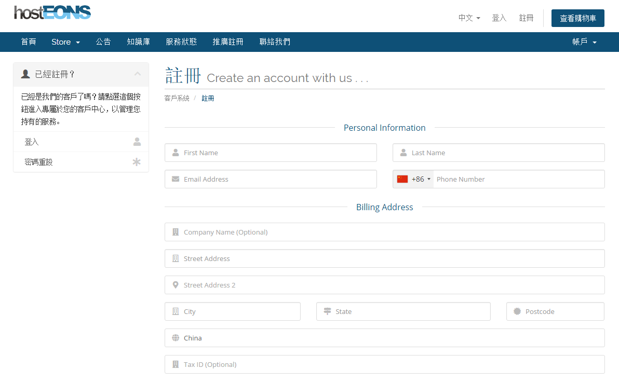This screenshot has width=619, height=383.
Task: Open the +86 country code selector
Action: pyautogui.click(x=414, y=179)
